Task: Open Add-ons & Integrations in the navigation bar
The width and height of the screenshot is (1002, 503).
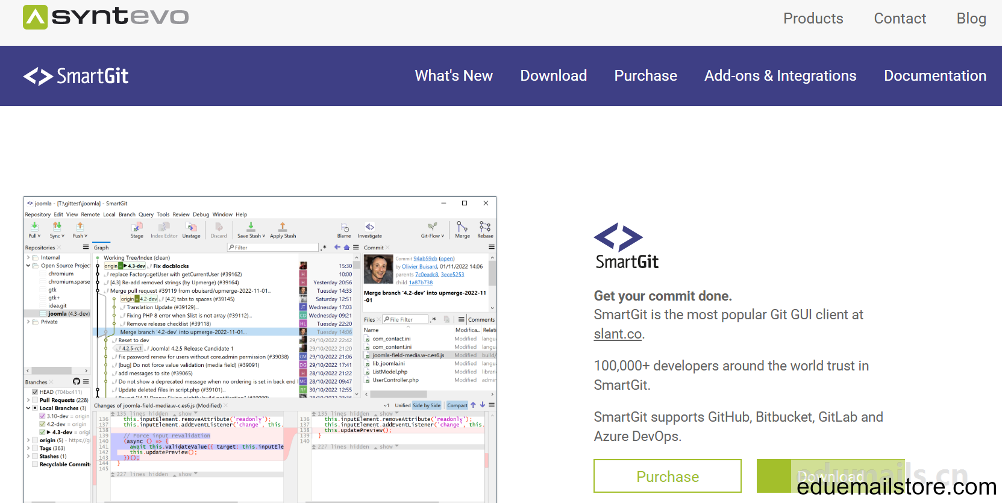Action: tap(780, 76)
